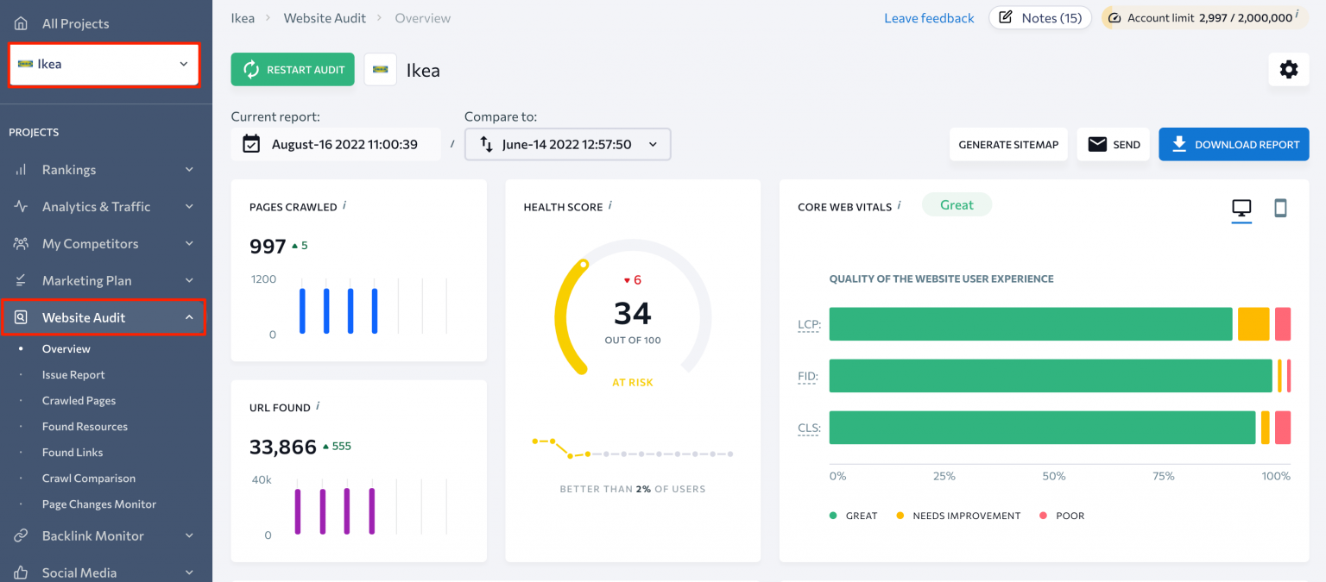Viewport: 1326px width, 582px height.
Task: Open the Notes (15) button
Action: pos(1040,18)
